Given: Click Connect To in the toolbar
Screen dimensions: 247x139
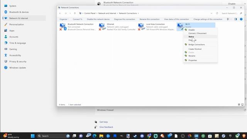Looking at the screenshot, I should click(78, 19).
